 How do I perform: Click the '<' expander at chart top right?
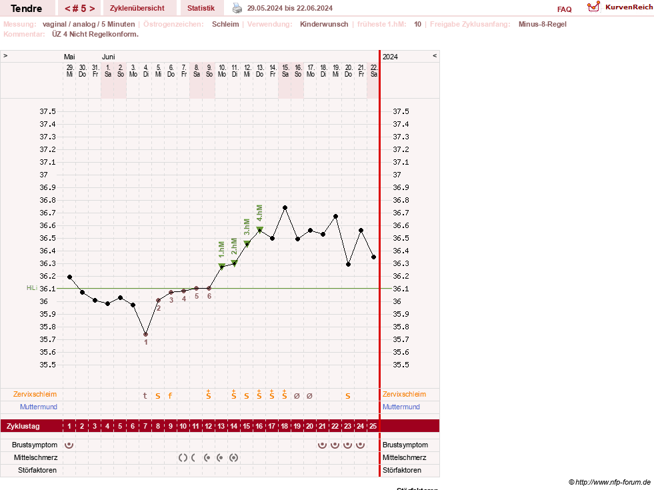point(435,55)
